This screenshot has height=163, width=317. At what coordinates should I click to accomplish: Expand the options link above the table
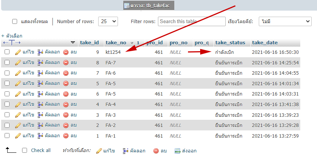(12, 36)
